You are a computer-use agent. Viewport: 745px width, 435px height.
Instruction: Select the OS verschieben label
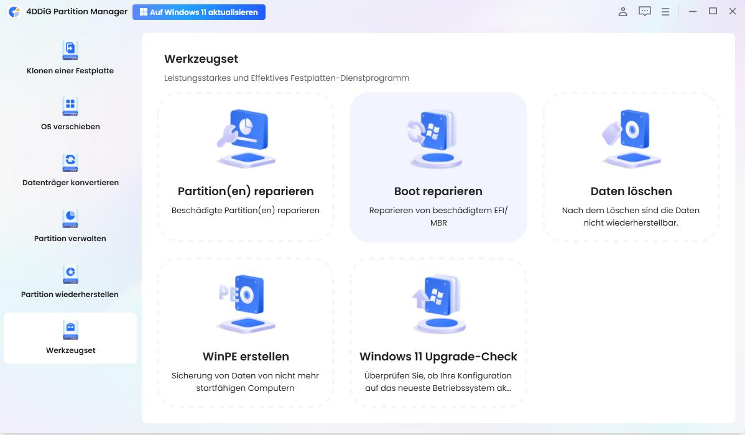70,127
